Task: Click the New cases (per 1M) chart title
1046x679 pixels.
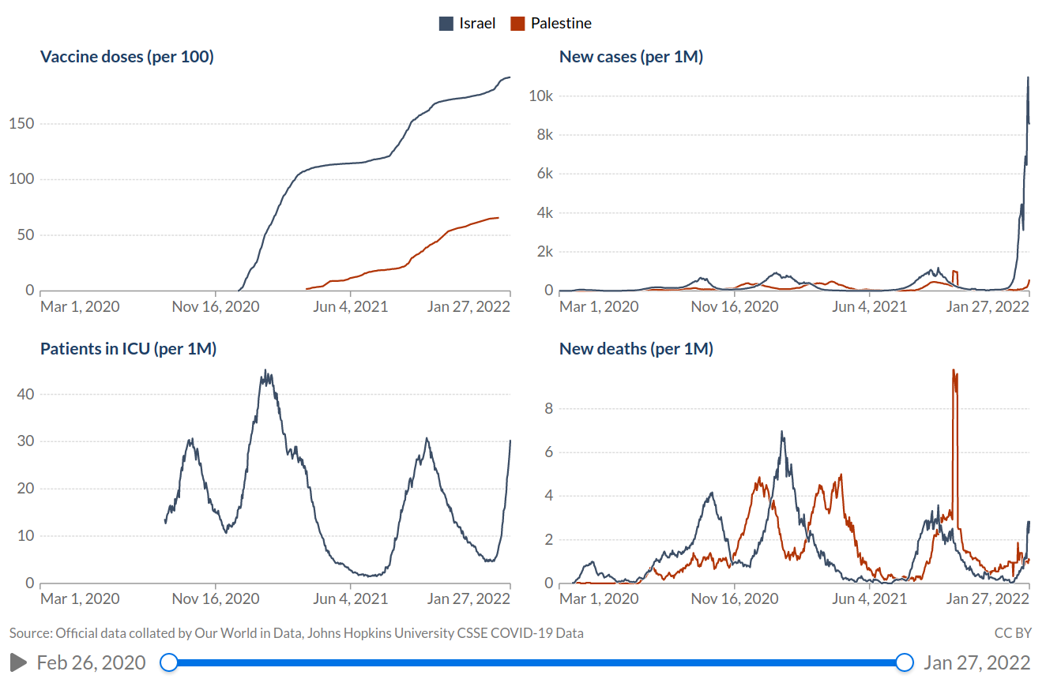Action: pyautogui.click(x=631, y=57)
